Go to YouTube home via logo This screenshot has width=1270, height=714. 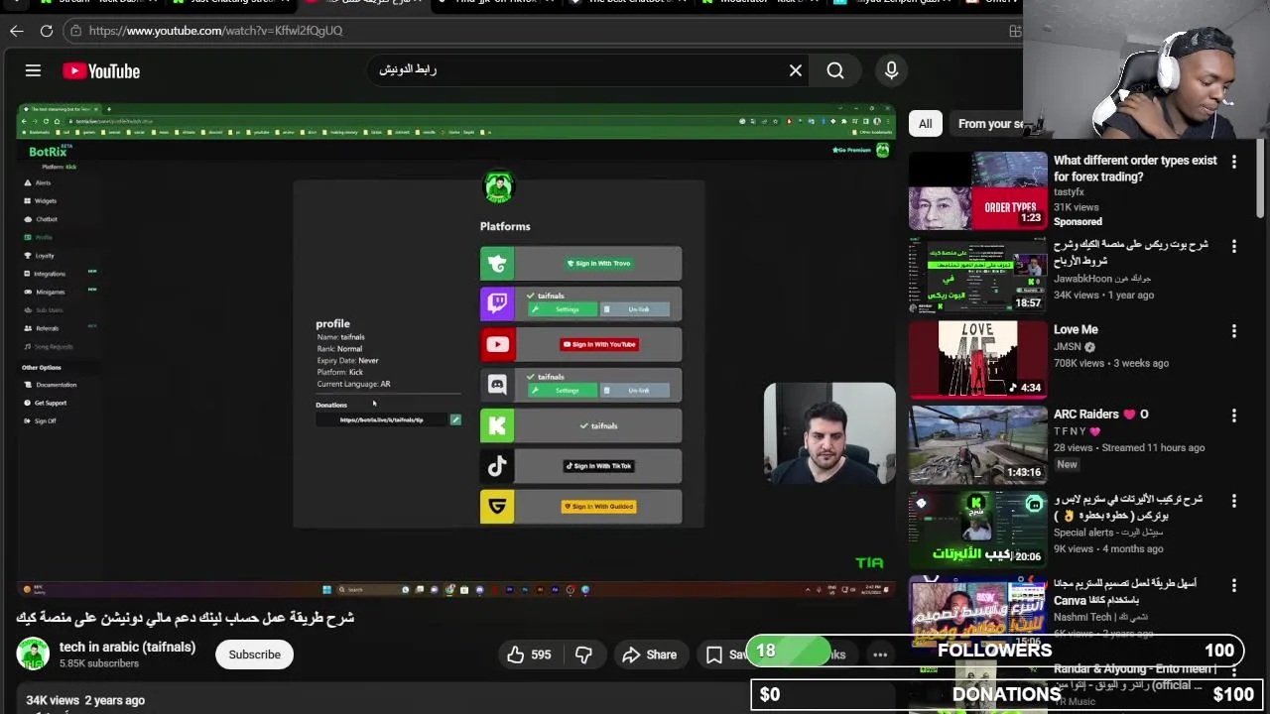(101, 70)
